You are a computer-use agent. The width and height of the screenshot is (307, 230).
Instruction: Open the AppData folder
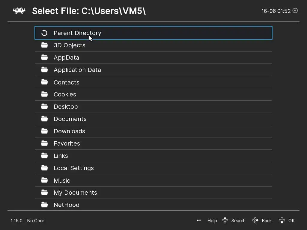66,57
